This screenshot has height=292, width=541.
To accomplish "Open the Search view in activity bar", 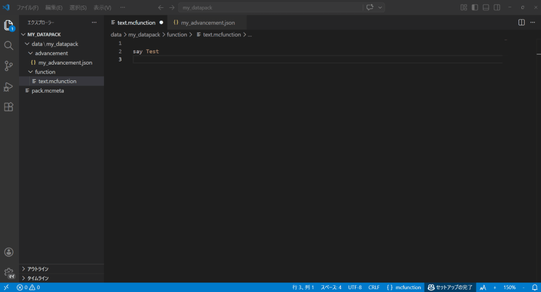I will [8, 45].
